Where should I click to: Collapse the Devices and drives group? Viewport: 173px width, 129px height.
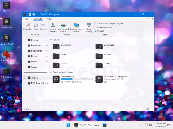click(x=51, y=72)
